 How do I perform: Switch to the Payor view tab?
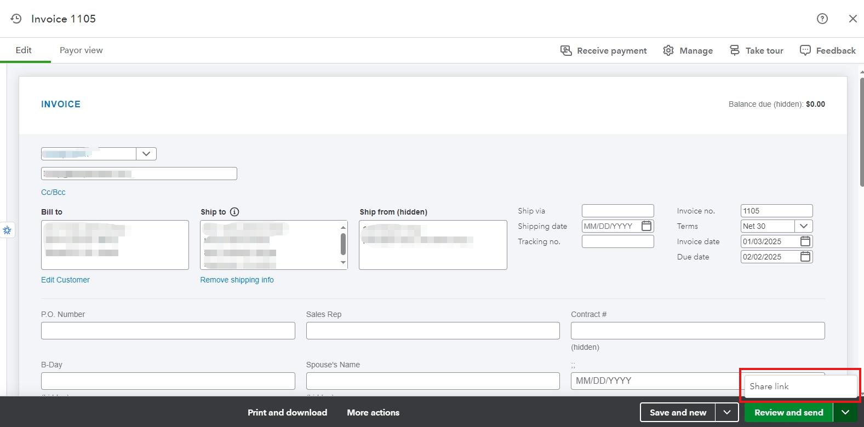tap(81, 50)
